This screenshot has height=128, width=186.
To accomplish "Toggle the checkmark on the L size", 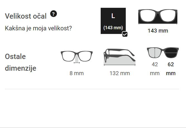I will click(x=125, y=34).
